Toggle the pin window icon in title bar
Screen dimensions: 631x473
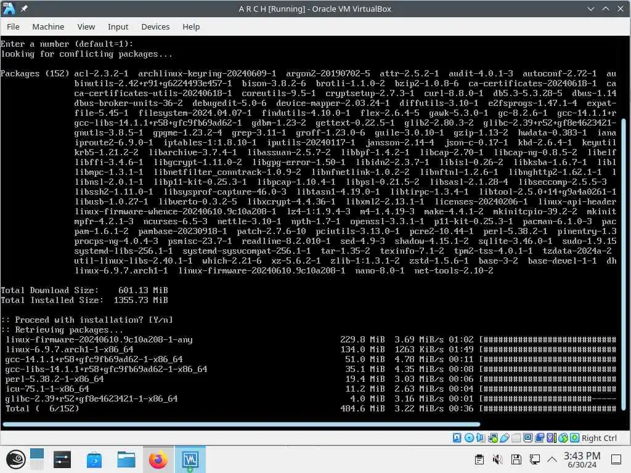pyautogui.click(x=24, y=9)
